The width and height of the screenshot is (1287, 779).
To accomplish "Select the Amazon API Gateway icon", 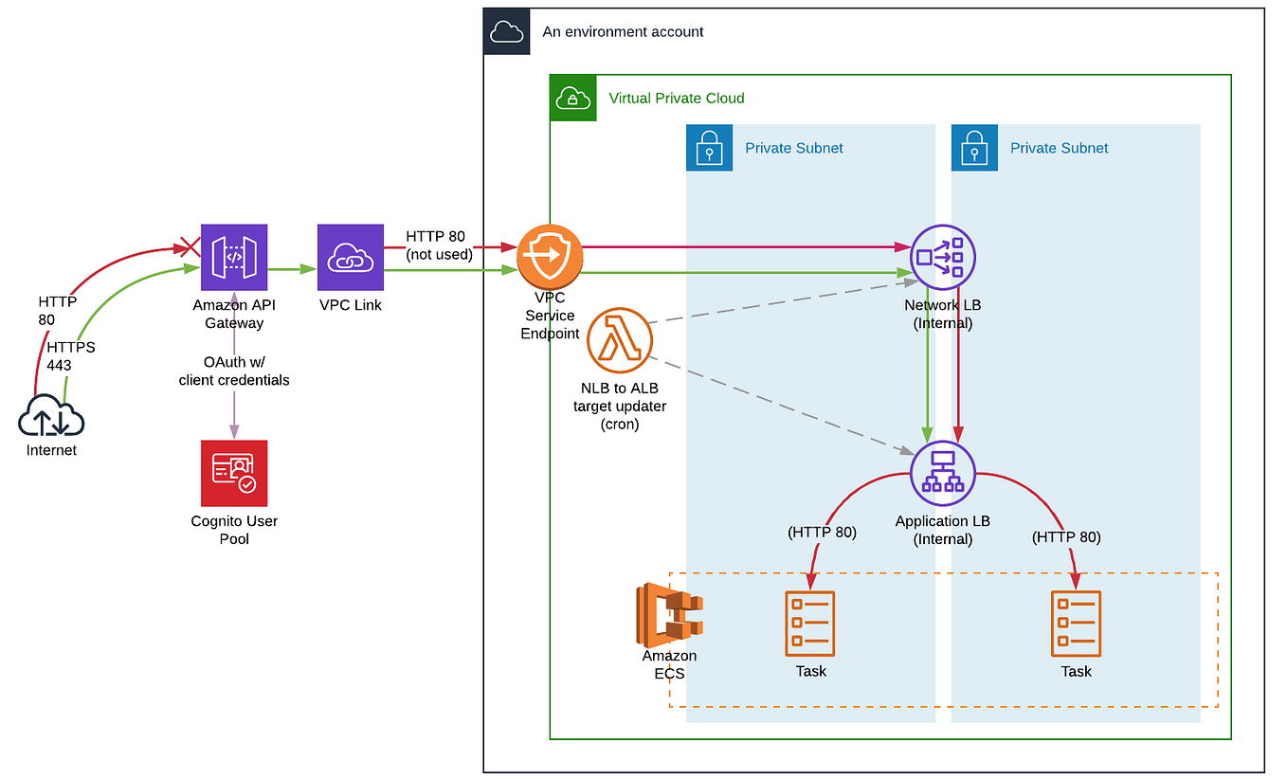I will 233,257.
